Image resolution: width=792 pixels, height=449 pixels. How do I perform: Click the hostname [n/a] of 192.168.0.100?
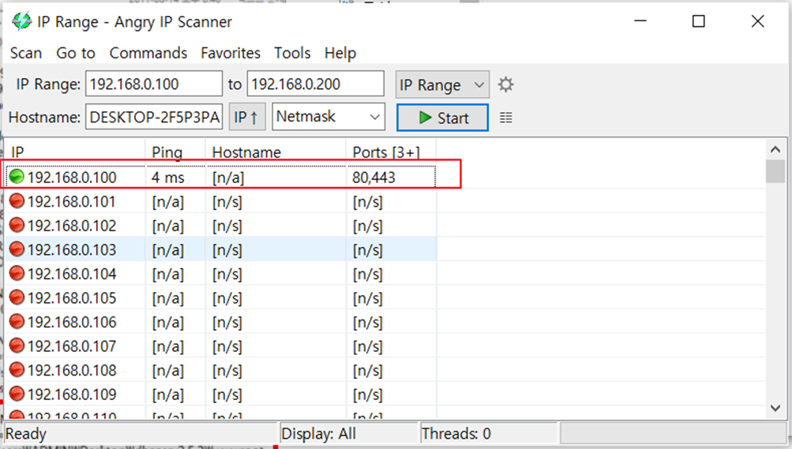pyautogui.click(x=227, y=177)
